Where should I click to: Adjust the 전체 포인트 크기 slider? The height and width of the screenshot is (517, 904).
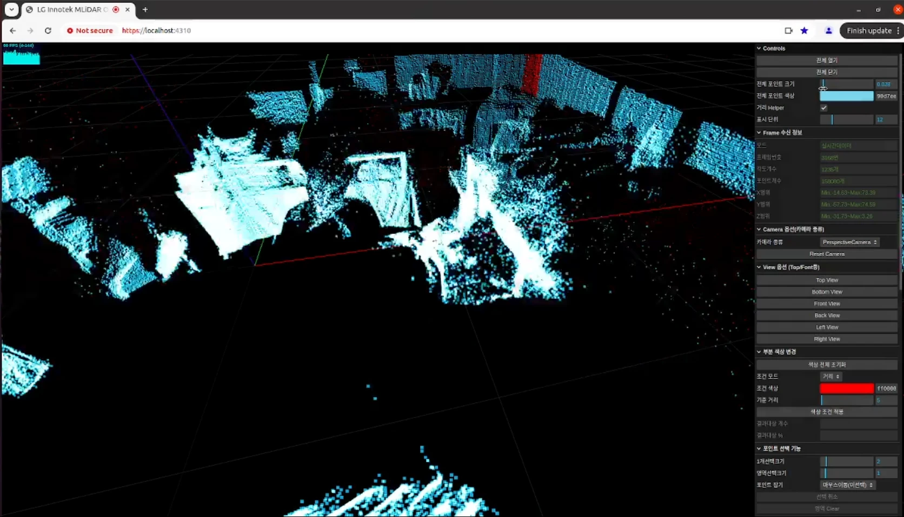click(847, 84)
